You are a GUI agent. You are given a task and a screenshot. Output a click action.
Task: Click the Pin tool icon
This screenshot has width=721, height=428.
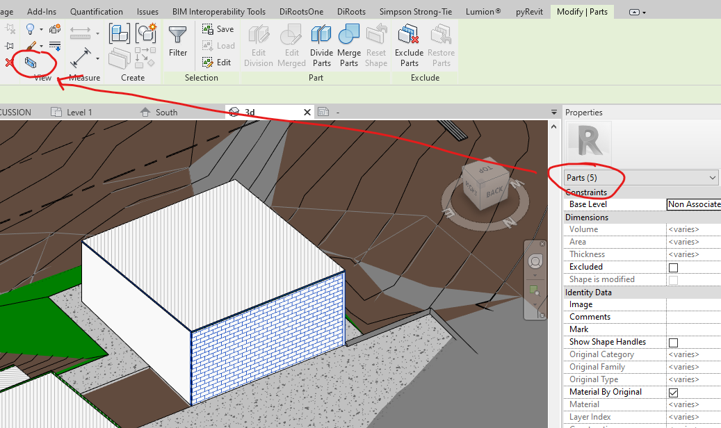coord(10,46)
